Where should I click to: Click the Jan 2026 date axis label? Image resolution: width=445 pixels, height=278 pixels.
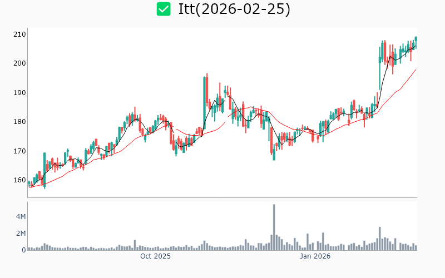coord(315,256)
